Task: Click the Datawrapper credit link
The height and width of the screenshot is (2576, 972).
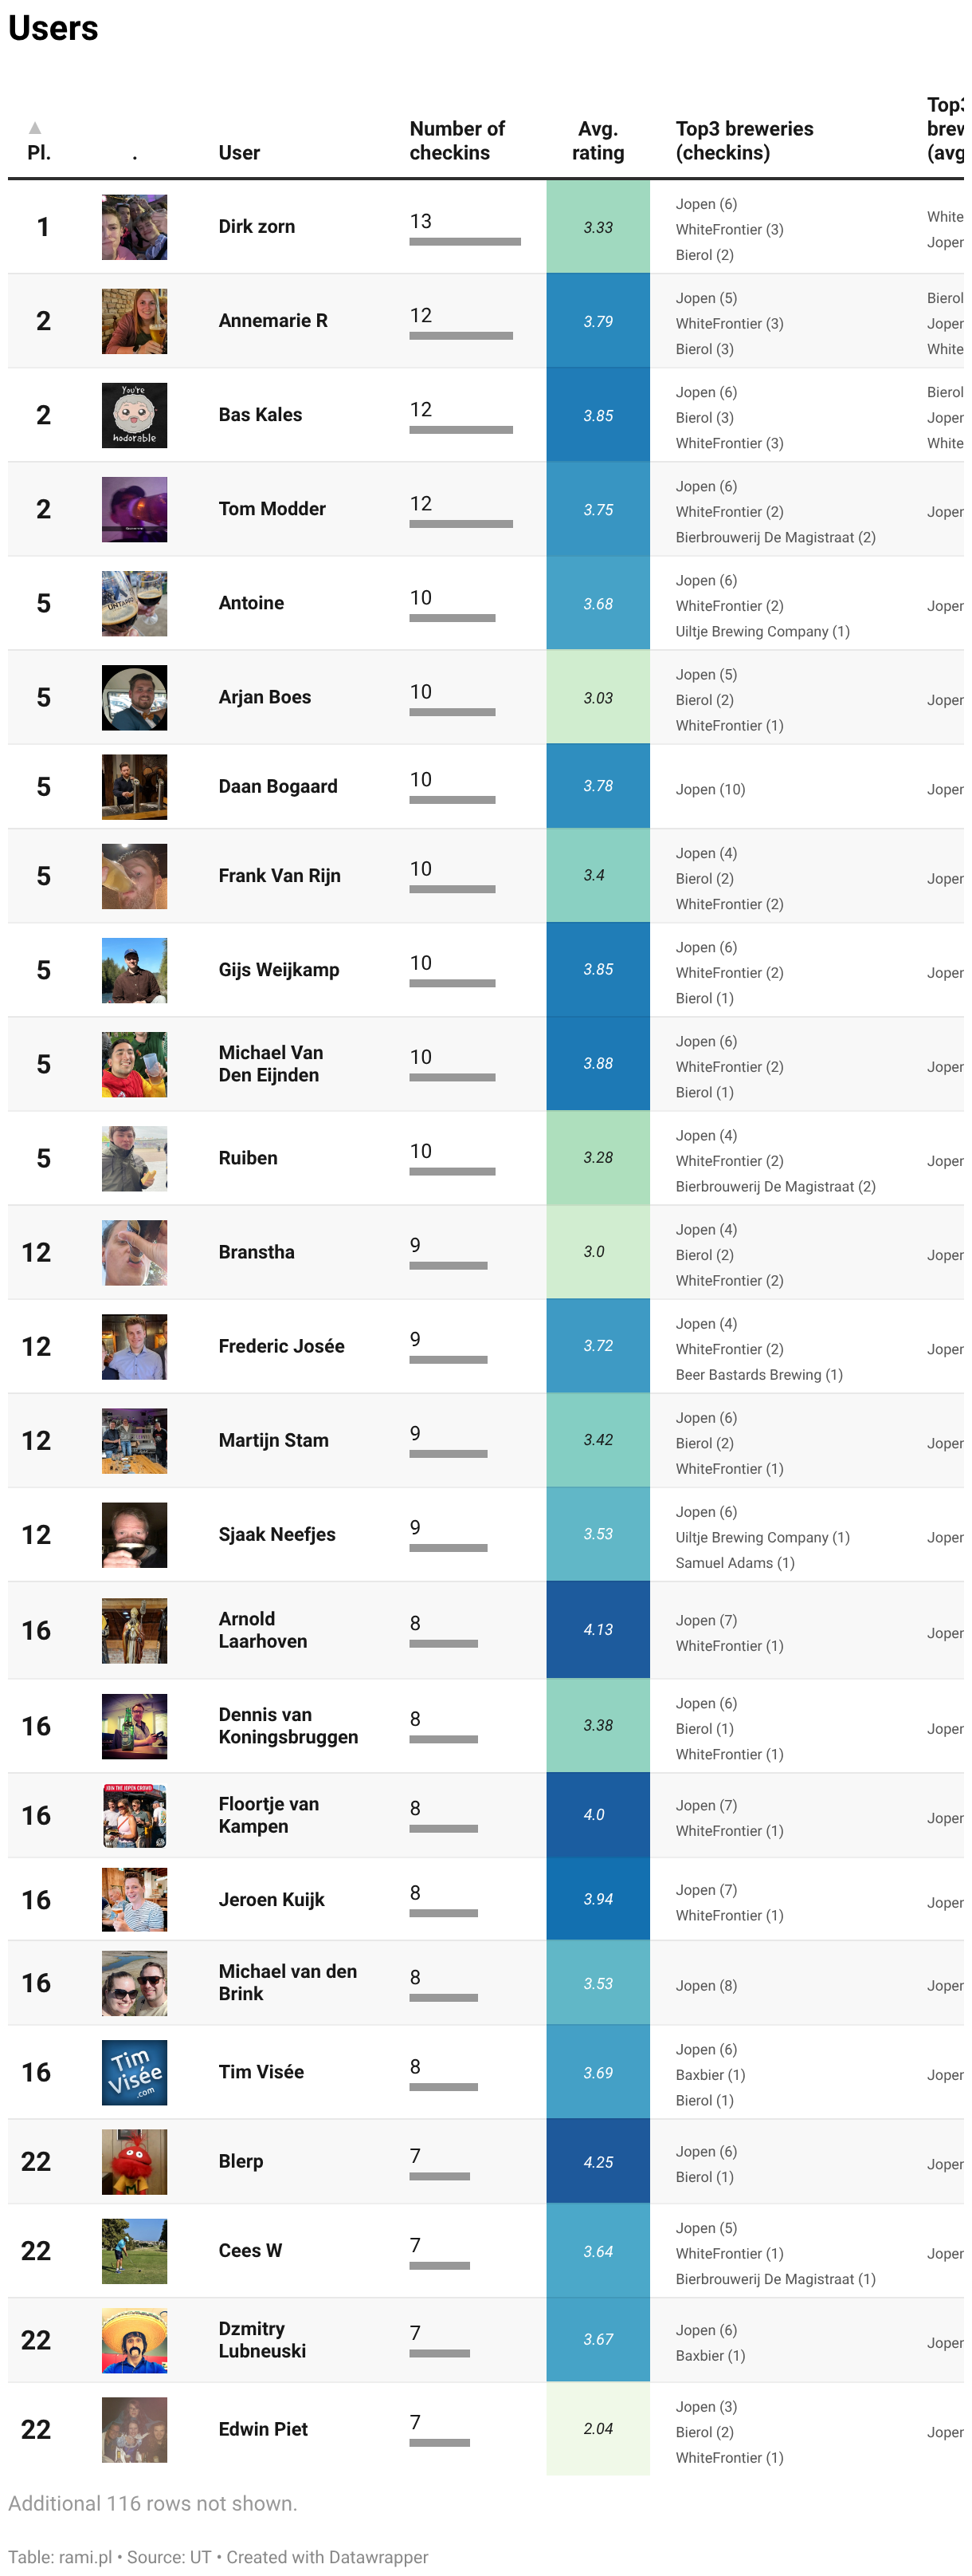Action: click(327, 2556)
